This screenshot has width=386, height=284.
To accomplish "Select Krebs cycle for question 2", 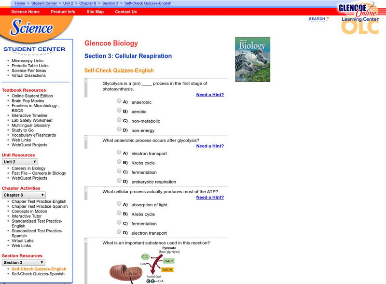I will [119, 161].
